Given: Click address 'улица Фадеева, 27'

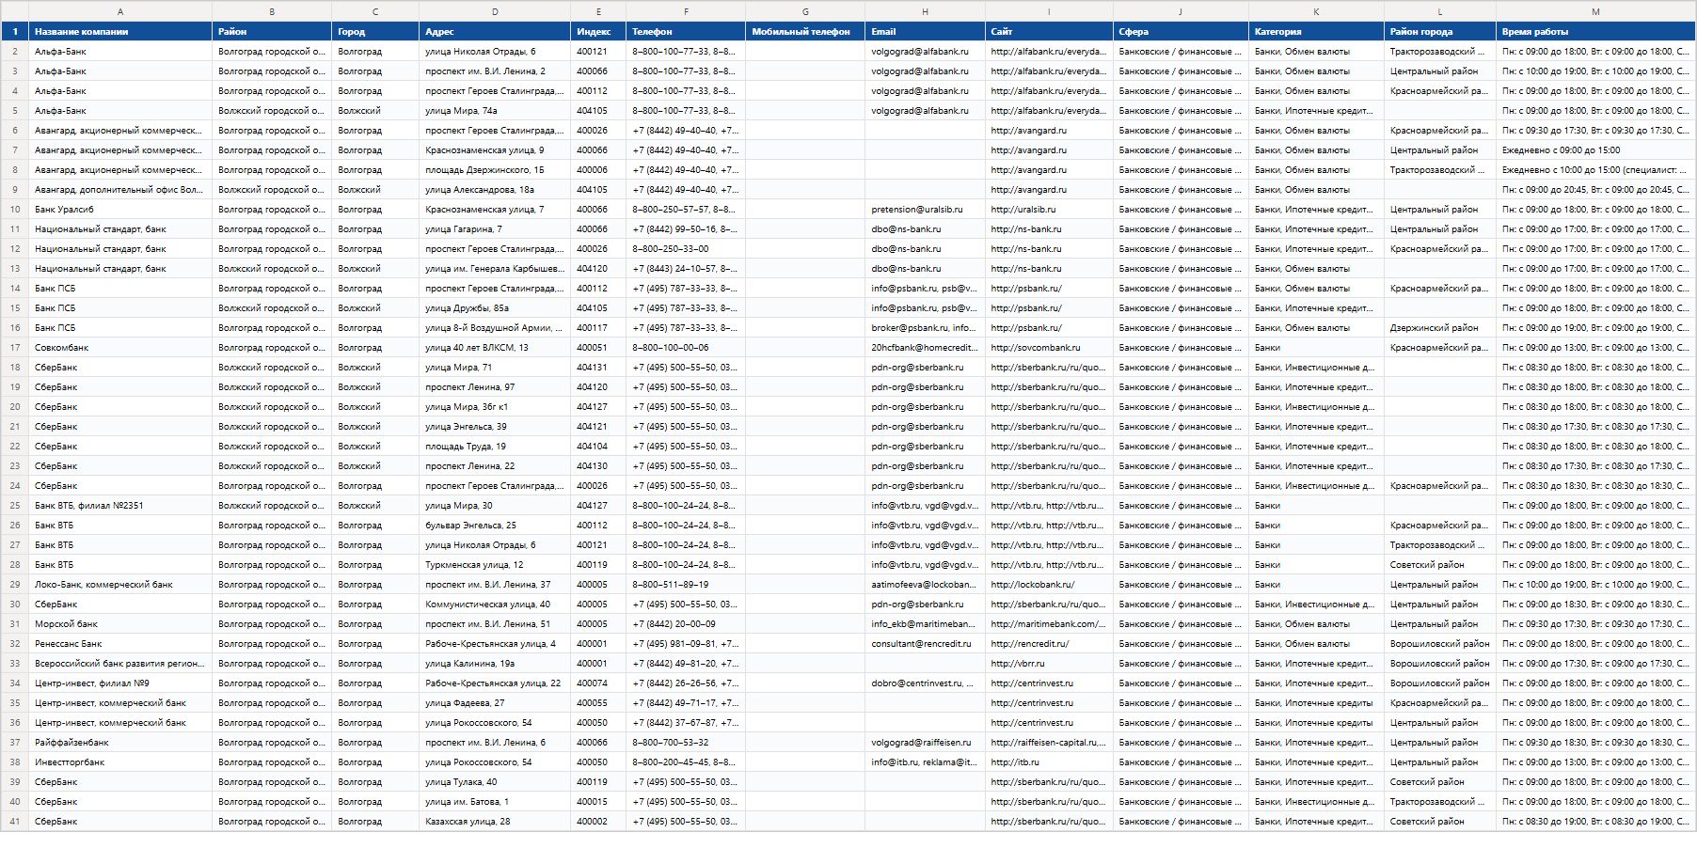Looking at the screenshot, I should (495, 703).
